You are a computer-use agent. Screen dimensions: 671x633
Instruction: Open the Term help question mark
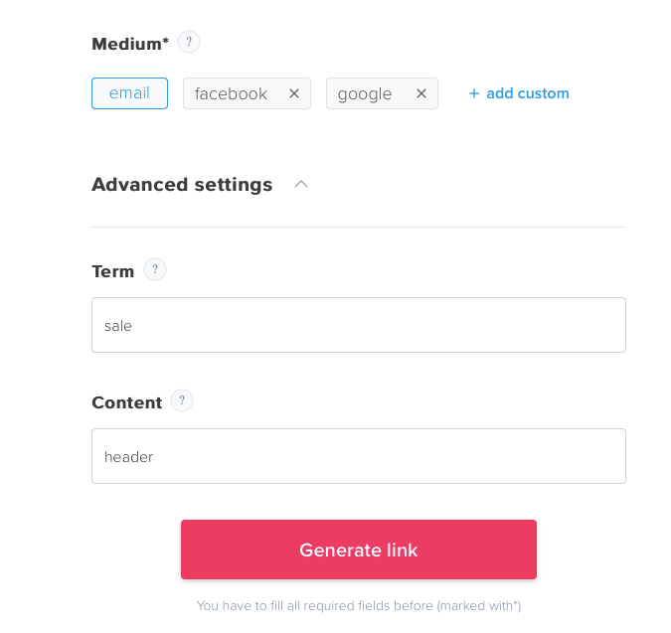pyautogui.click(x=155, y=269)
